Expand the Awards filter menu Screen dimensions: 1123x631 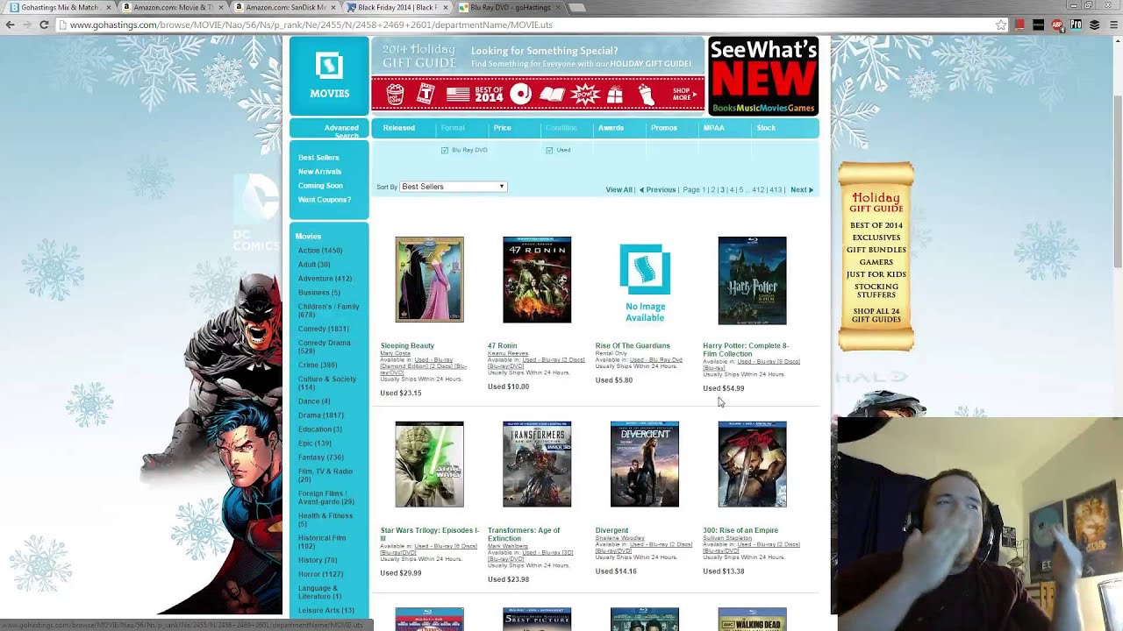click(611, 128)
